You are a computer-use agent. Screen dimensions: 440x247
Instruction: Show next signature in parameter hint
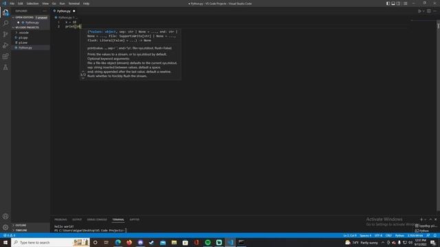click(83, 78)
